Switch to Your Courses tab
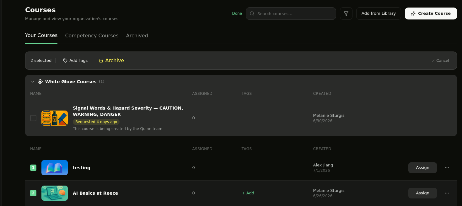Viewport: 462px width, 206px height. pyautogui.click(x=41, y=35)
